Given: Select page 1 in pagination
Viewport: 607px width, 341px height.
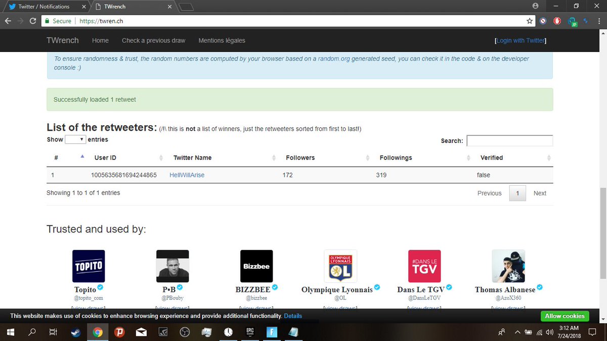Looking at the screenshot, I should pos(517,193).
